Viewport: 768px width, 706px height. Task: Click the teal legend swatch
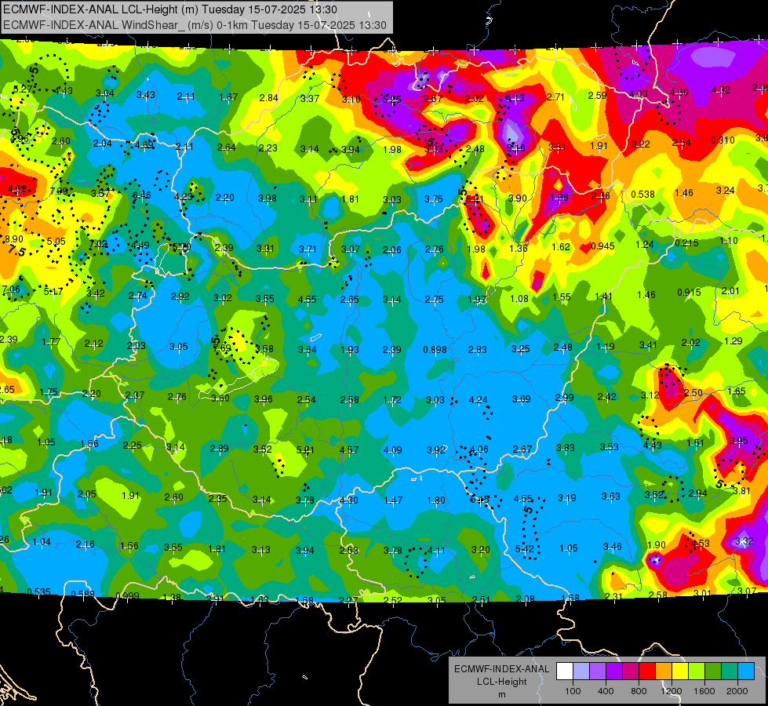tap(730, 671)
